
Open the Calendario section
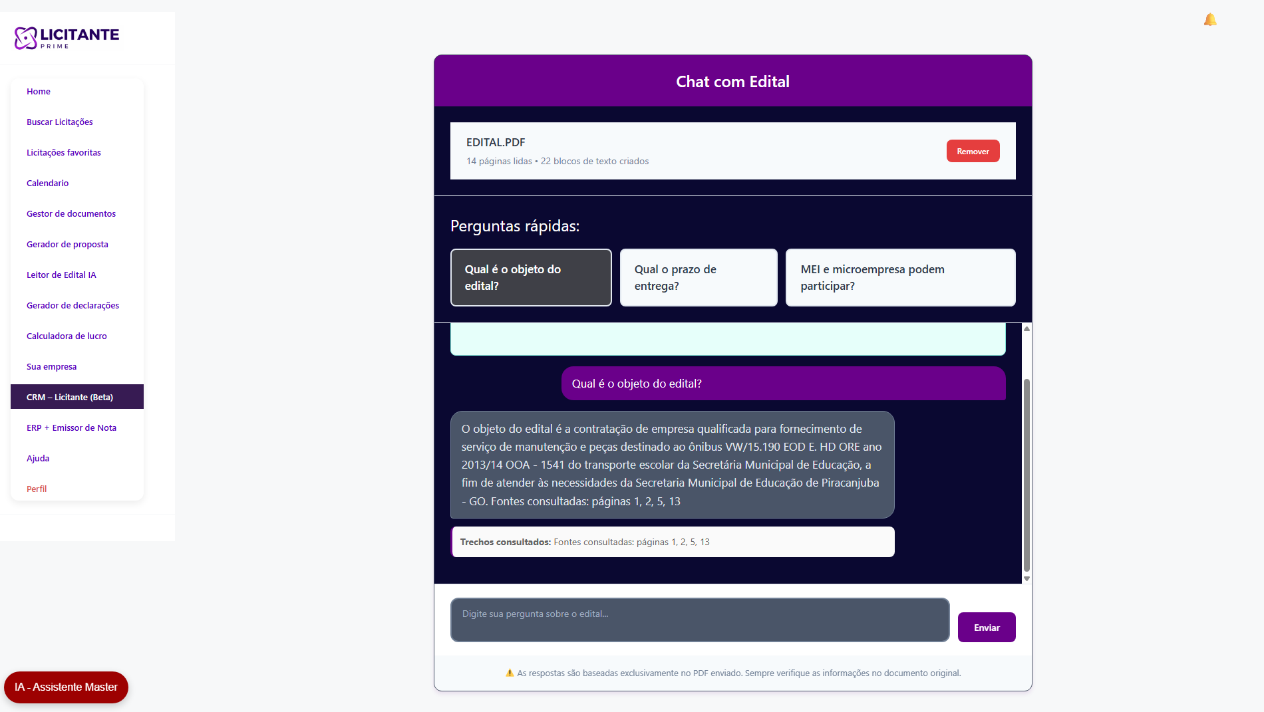48,183
